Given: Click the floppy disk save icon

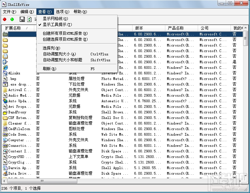Looking at the screenshot, I should (x=22, y=20).
